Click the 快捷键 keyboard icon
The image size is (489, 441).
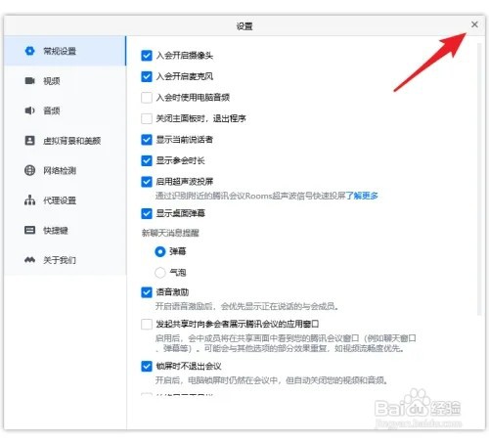click(29, 230)
